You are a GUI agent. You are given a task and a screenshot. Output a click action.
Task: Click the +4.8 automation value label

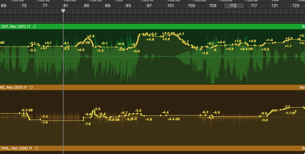(x=150, y=39)
